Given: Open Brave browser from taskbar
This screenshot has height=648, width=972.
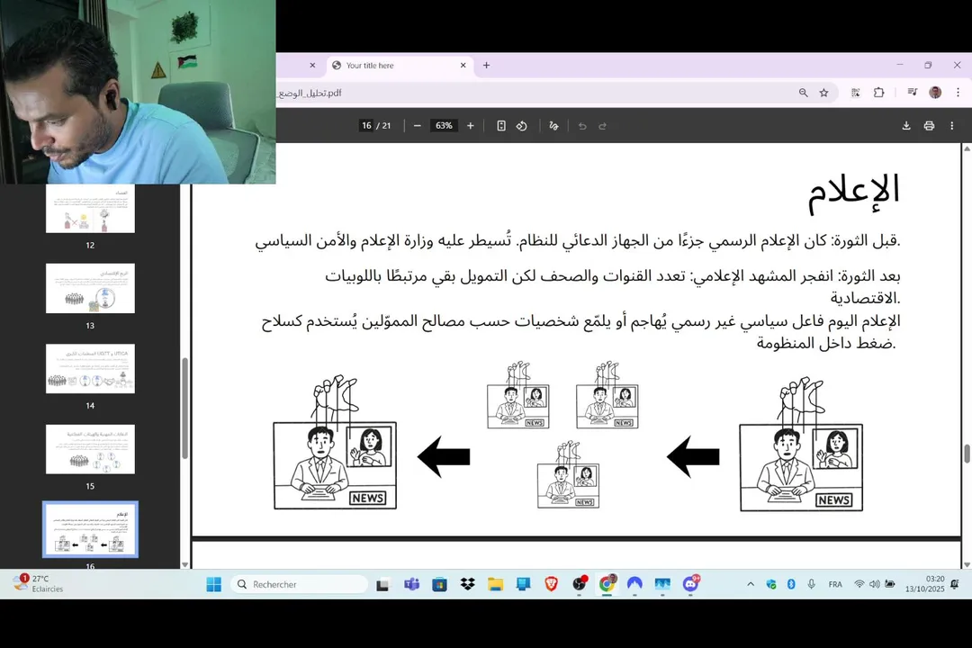Looking at the screenshot, I should pos(551,584).
